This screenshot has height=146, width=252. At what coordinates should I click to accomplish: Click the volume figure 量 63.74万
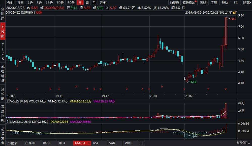(x=127, y=8)
